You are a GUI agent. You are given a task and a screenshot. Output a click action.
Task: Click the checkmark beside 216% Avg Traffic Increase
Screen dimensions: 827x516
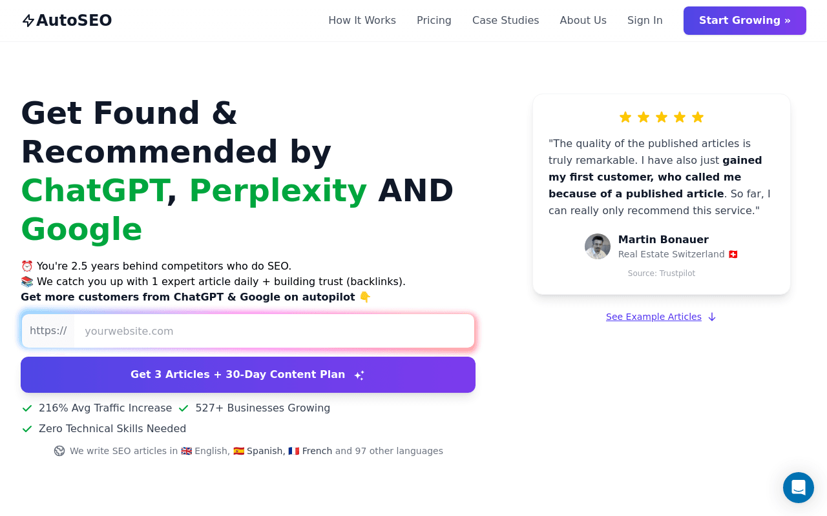coord(27,408)
